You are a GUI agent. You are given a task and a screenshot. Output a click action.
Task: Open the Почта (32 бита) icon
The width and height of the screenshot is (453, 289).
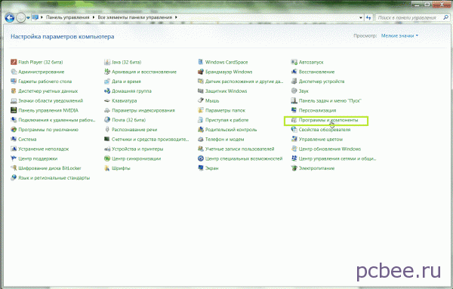[x=107, y=120]
